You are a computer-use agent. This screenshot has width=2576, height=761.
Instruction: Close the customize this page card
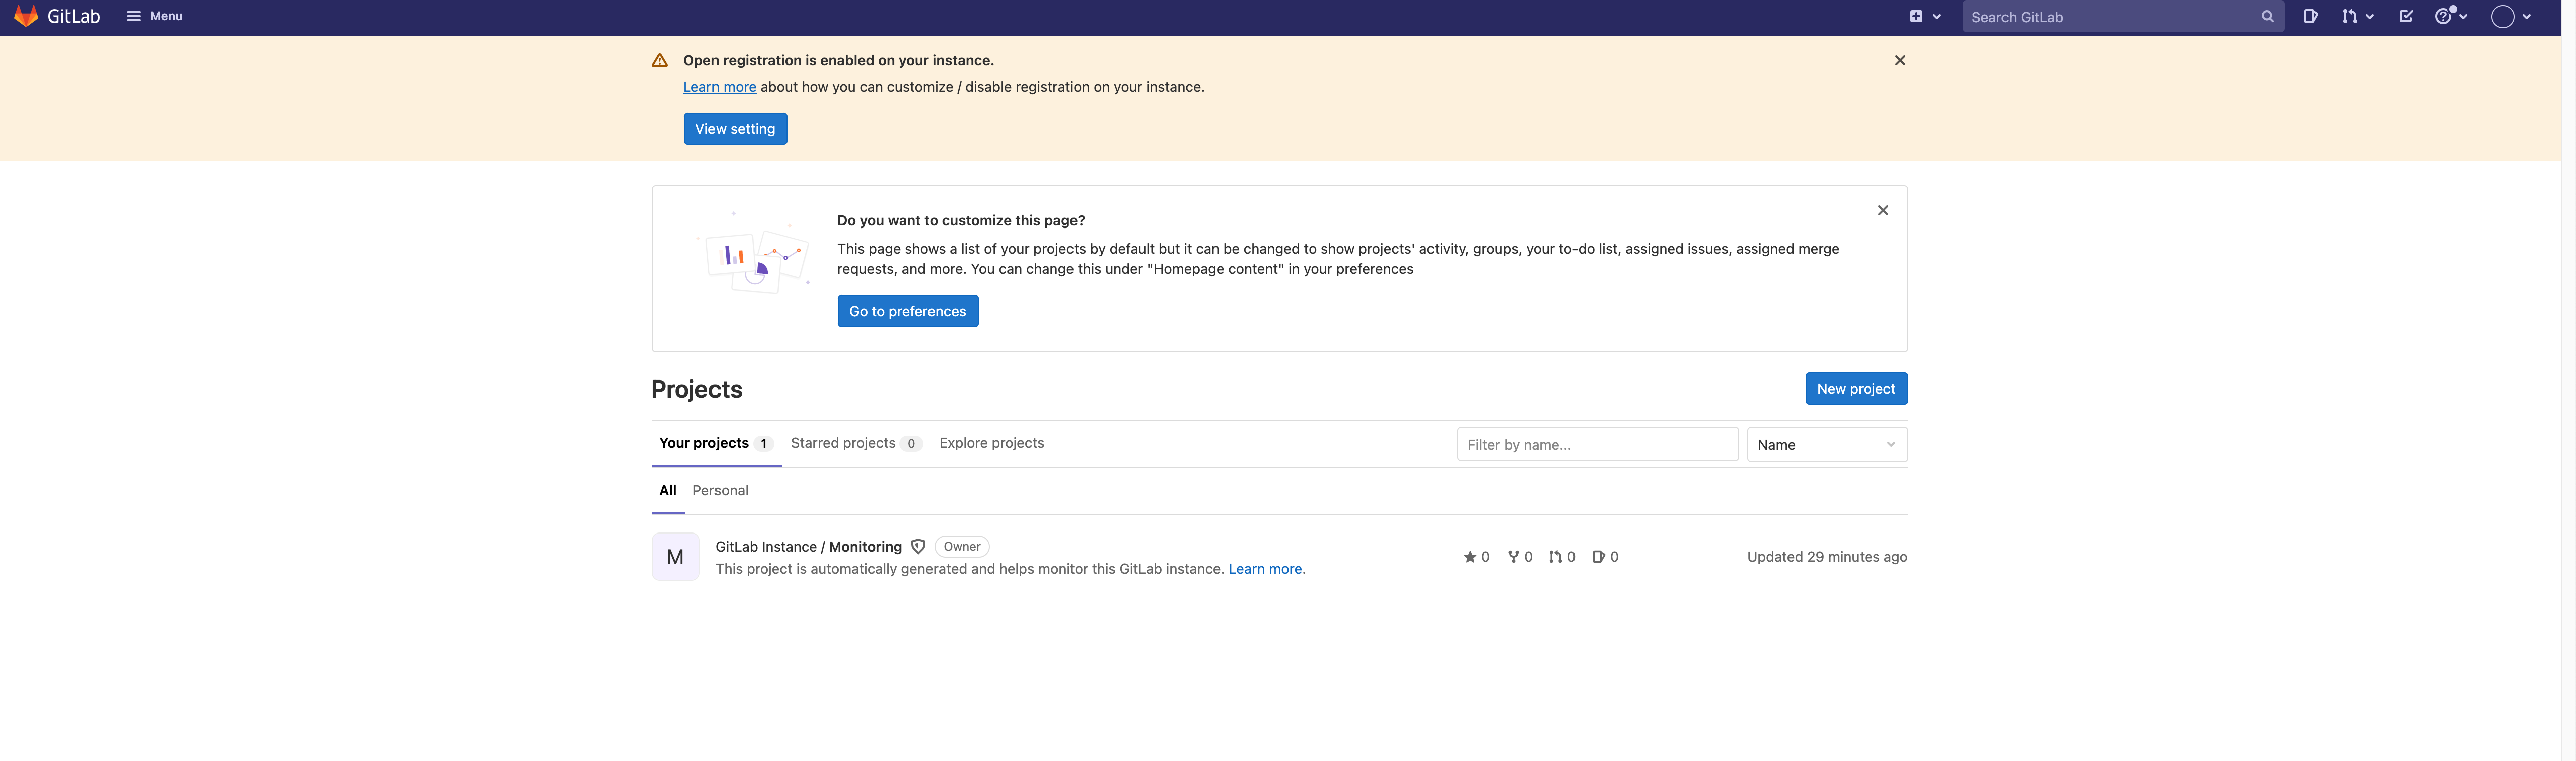tap(1882, 211)
